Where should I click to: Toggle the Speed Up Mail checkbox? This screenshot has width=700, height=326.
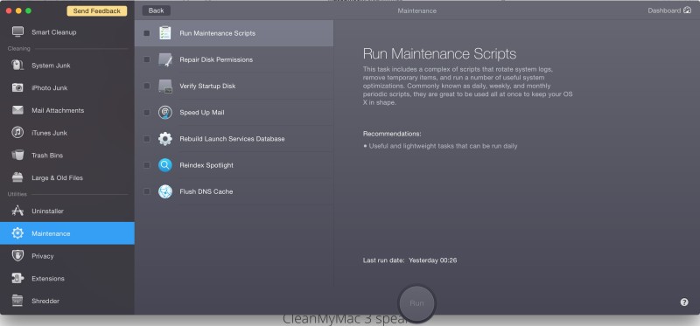(x=147, y=113)
